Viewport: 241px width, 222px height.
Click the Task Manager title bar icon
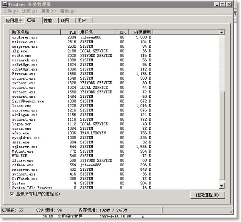(4, 4)
